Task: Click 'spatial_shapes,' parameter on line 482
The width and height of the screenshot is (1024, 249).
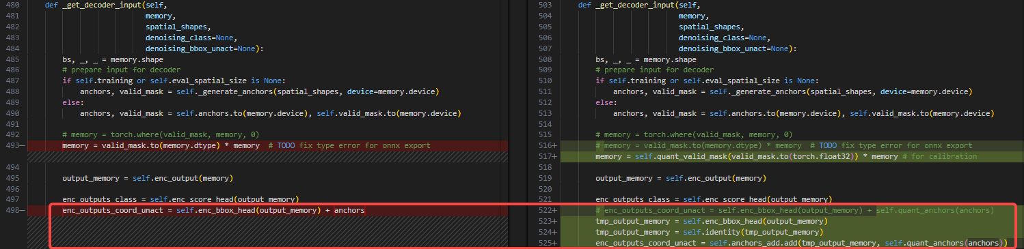Action: click(178, 27)
